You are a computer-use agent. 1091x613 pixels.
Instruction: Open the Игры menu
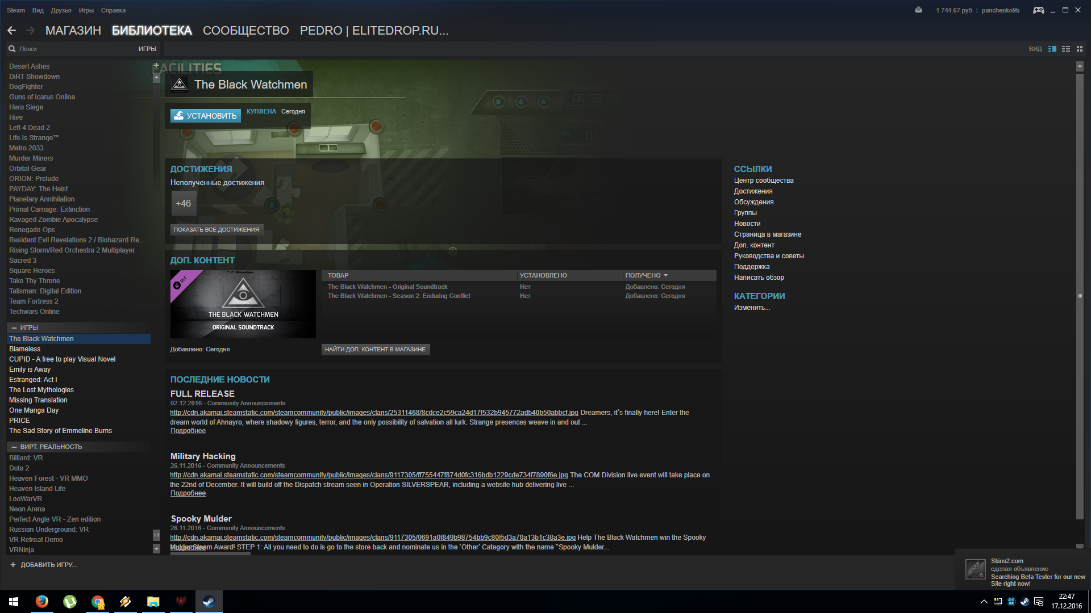point(86,10)
